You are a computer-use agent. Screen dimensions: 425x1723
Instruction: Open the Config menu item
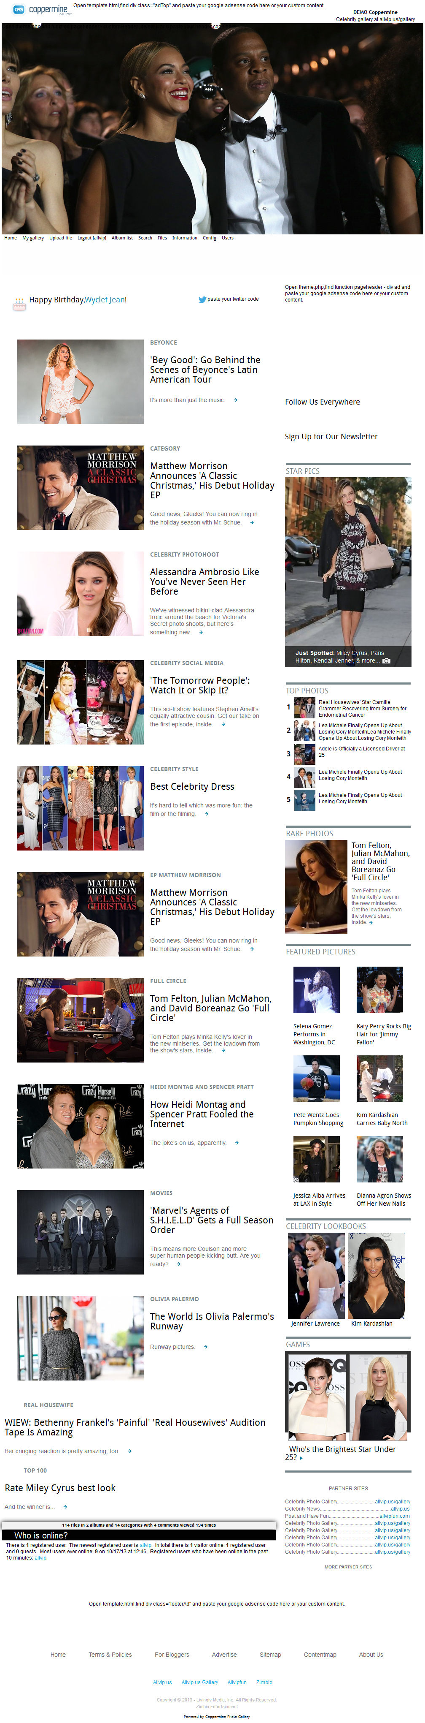pyautogui.click(x=209, y=237)
